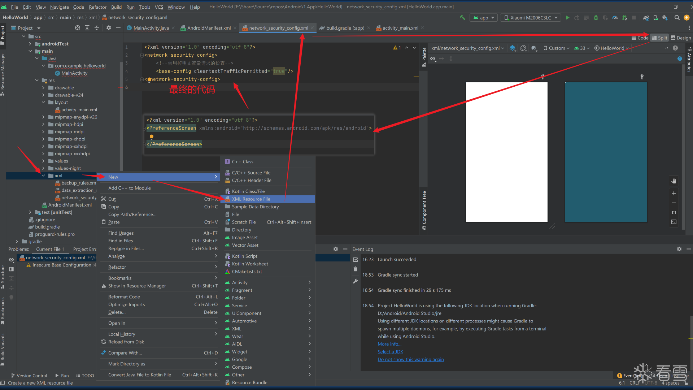Open the Build menu
Screen dimensions: 693x390
[x=116, y=7]
